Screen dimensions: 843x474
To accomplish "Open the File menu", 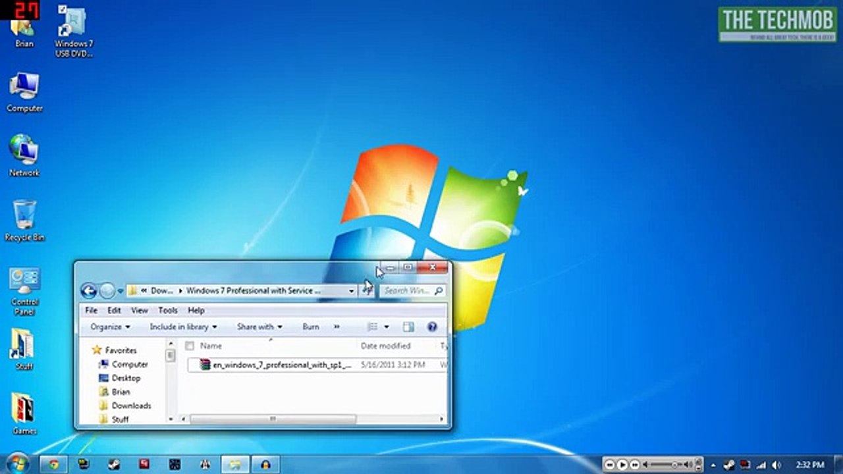I will (x=92, y=310).
